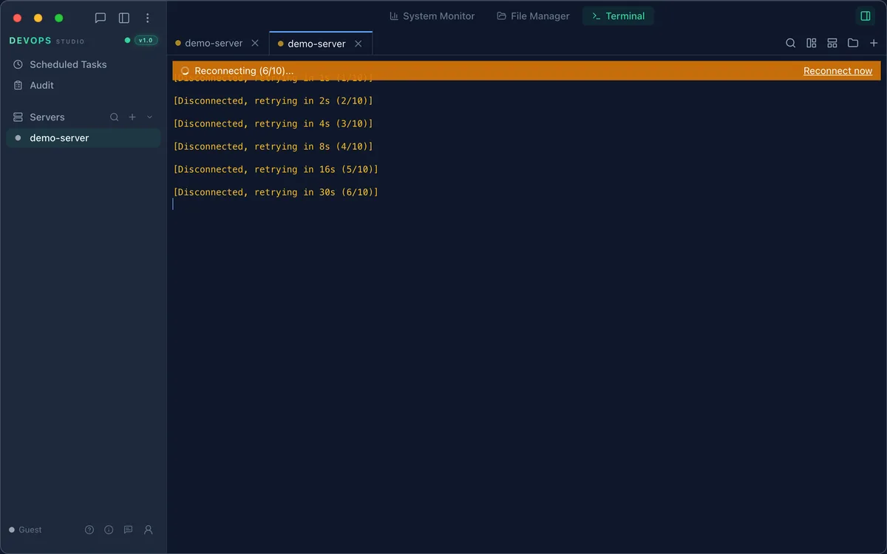
Task: Open feedback message icon in sidebar footer
Action: (129, 530)
